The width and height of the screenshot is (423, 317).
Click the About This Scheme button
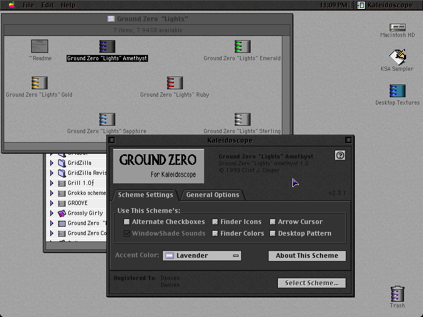tap(307, 256)
